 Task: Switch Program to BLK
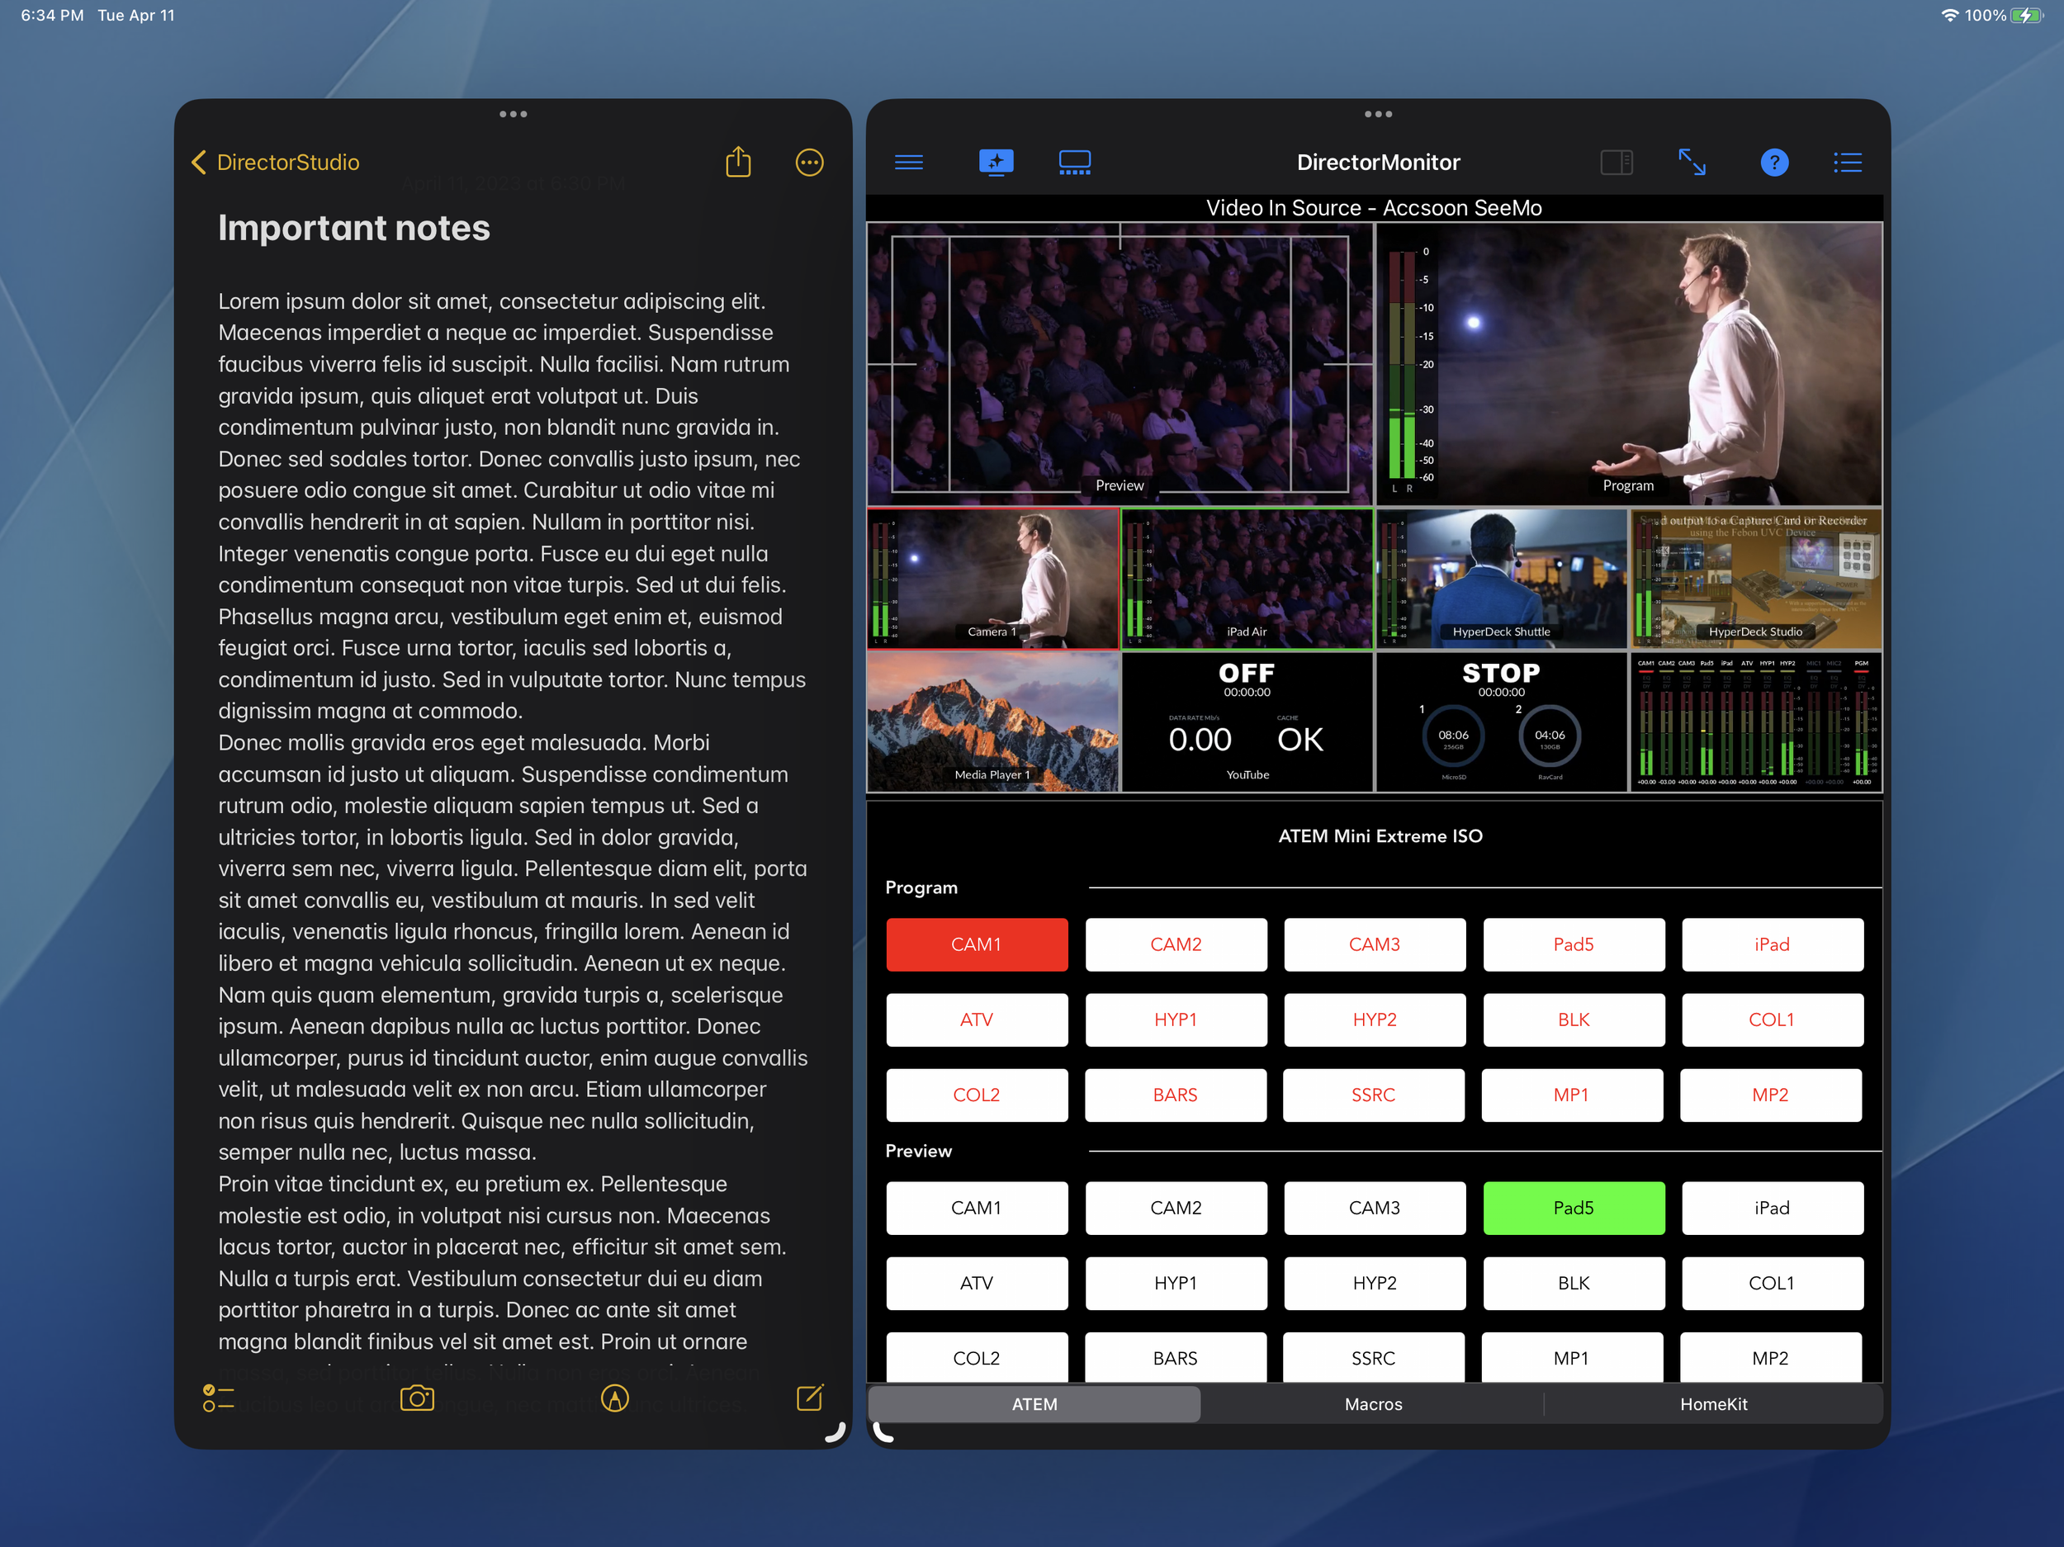(x=1574, y=1020)
